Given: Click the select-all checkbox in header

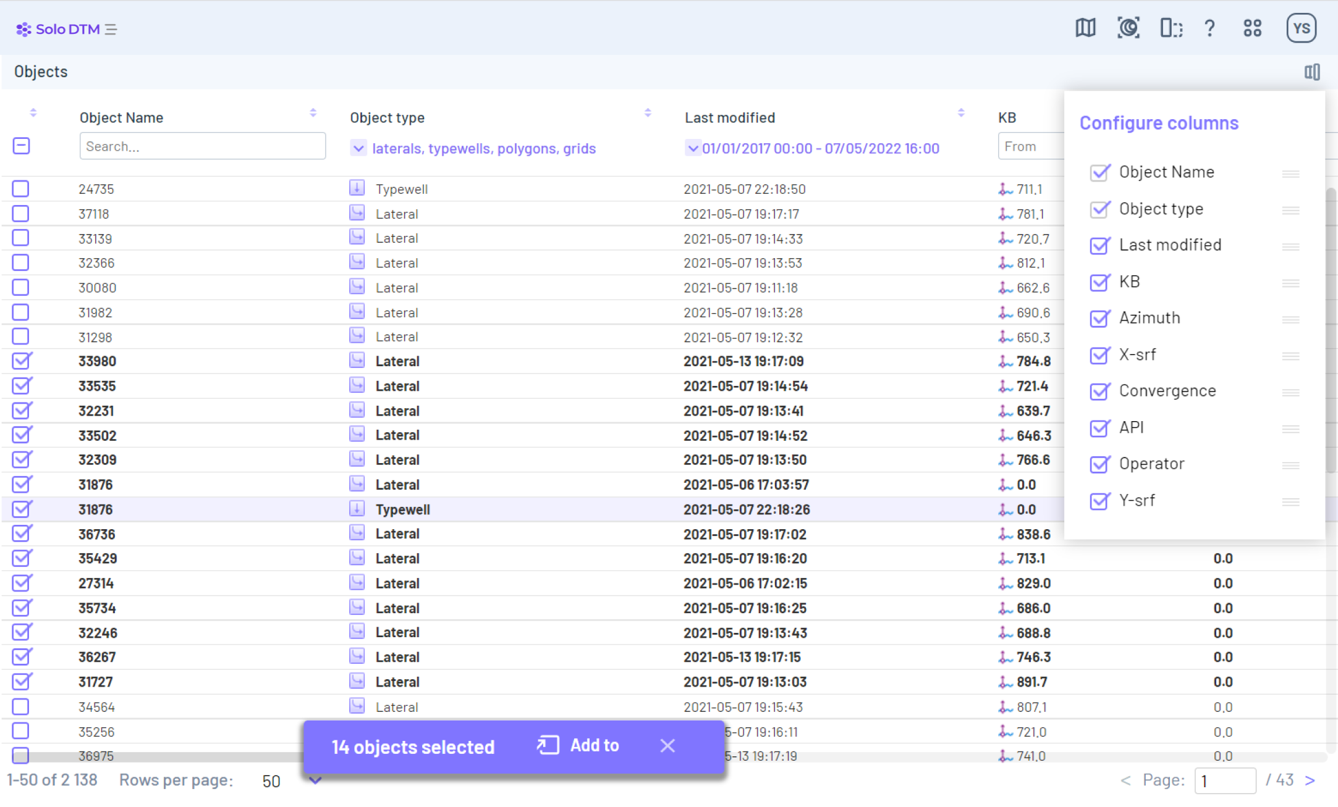Looking at the screenshot, I should tap(21, 146).
